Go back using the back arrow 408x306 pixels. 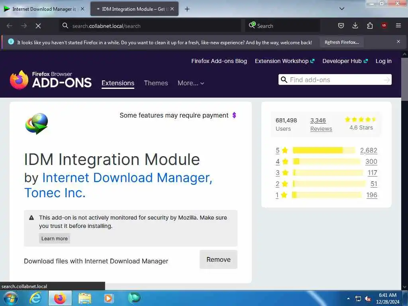tap(10, 26)
